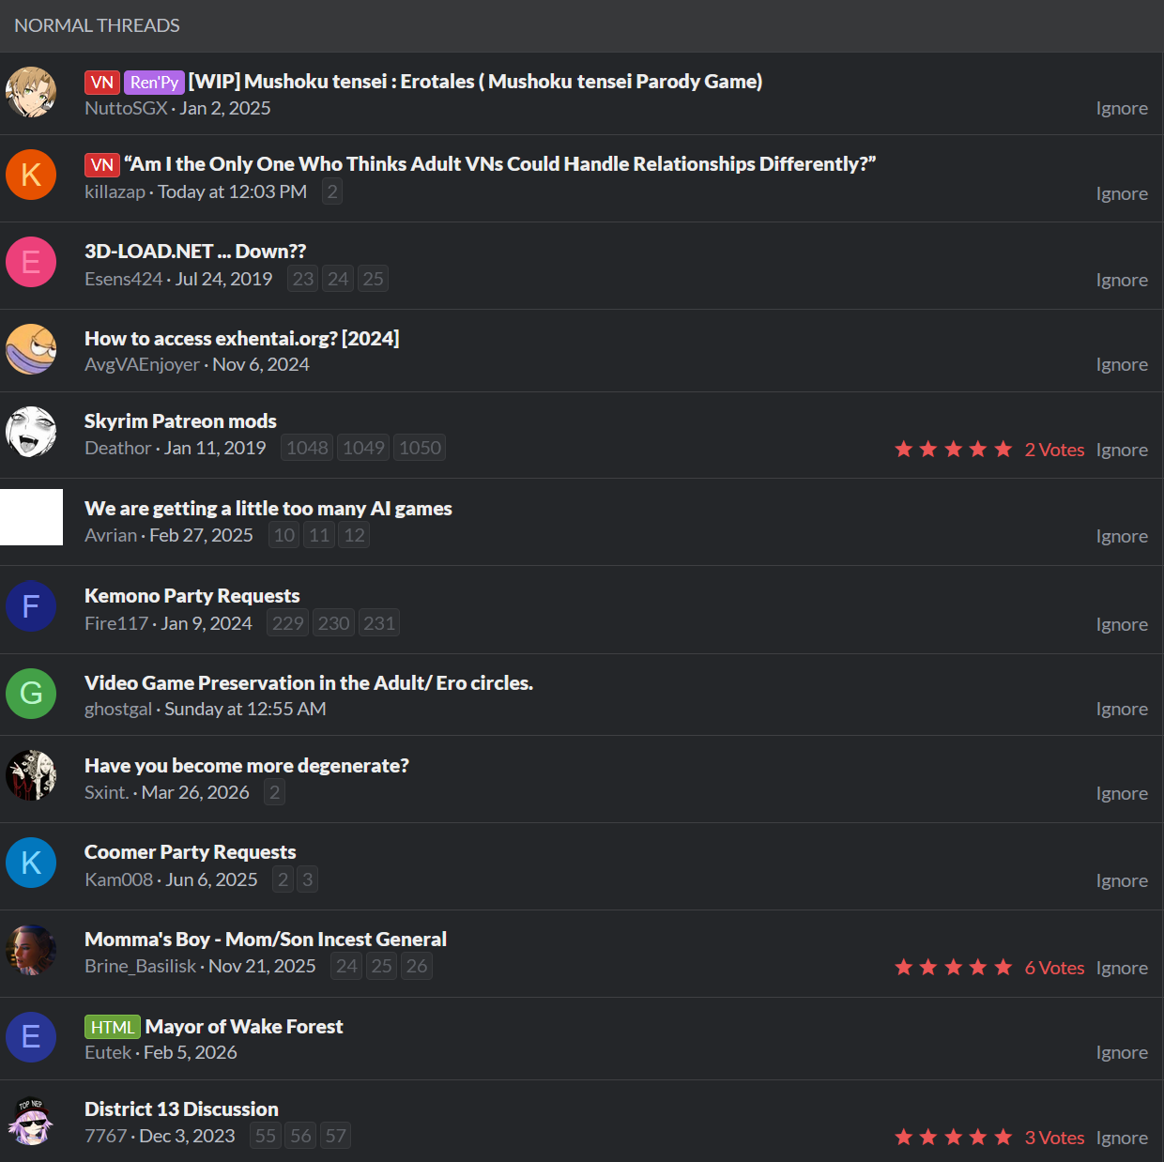
Task: Open NuttoSGX's avatar on Mushoku tensei thread
Action: click(31, 92)
